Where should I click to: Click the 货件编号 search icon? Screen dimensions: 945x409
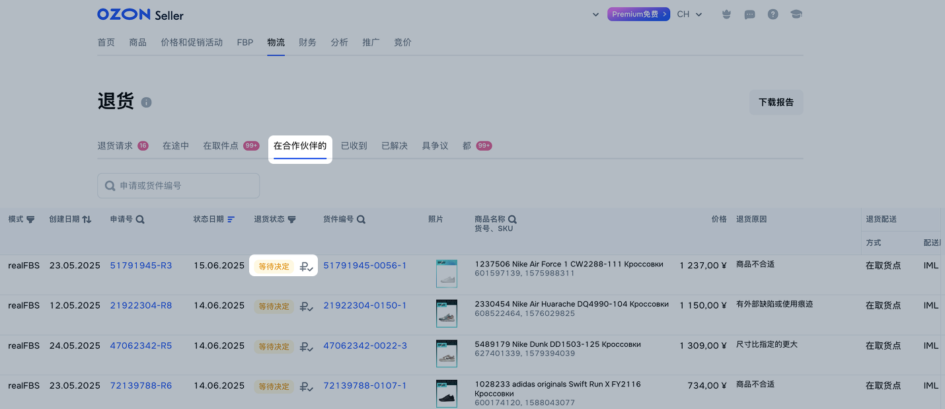[x=361, y=219]
